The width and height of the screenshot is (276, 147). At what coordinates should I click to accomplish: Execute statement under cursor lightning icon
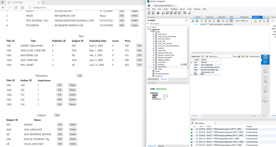pos(206,21)
